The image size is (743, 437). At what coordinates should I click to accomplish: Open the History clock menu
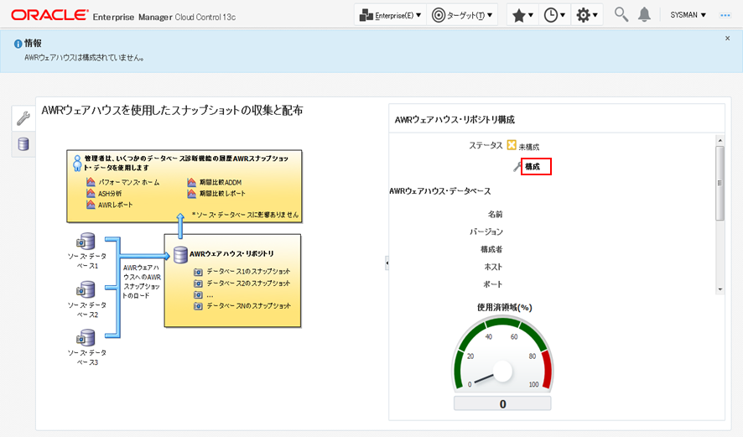click(554, 15)
